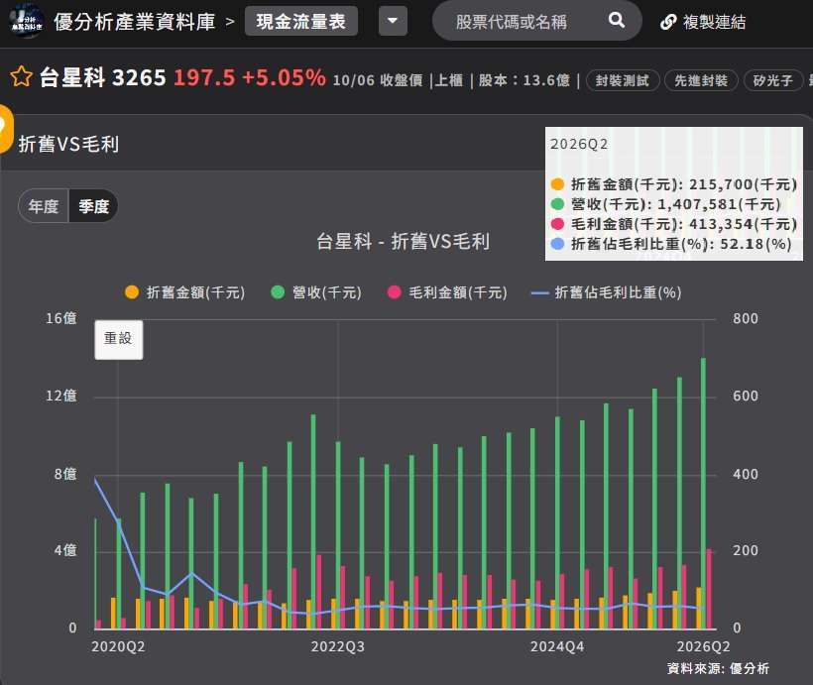Click the 資料來源: 優分析 text
813x685 pixels.
click(x=718, y=668)
